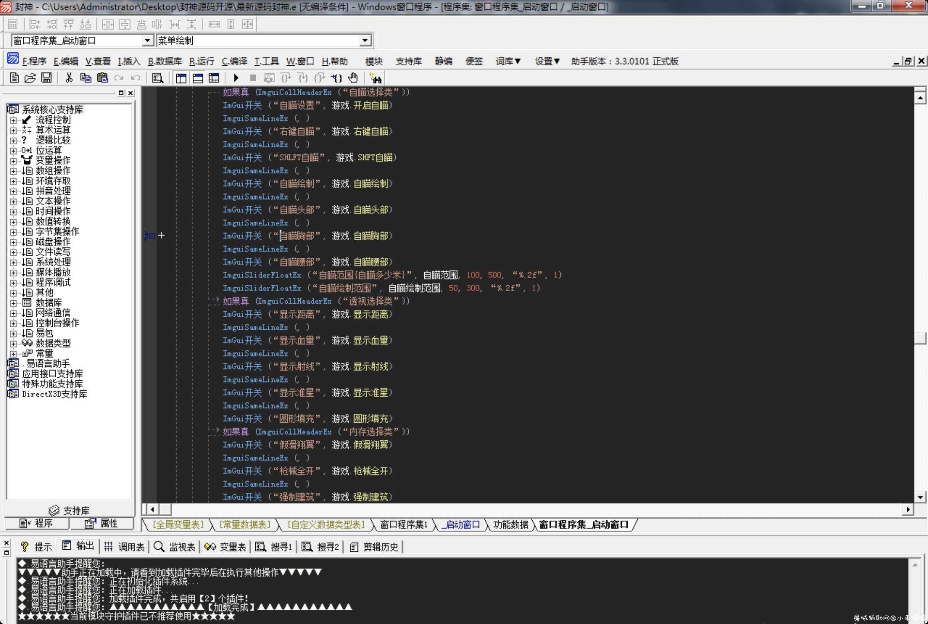Click the Save floppy disk icon
928x624 pixels.
pos(46,78)
